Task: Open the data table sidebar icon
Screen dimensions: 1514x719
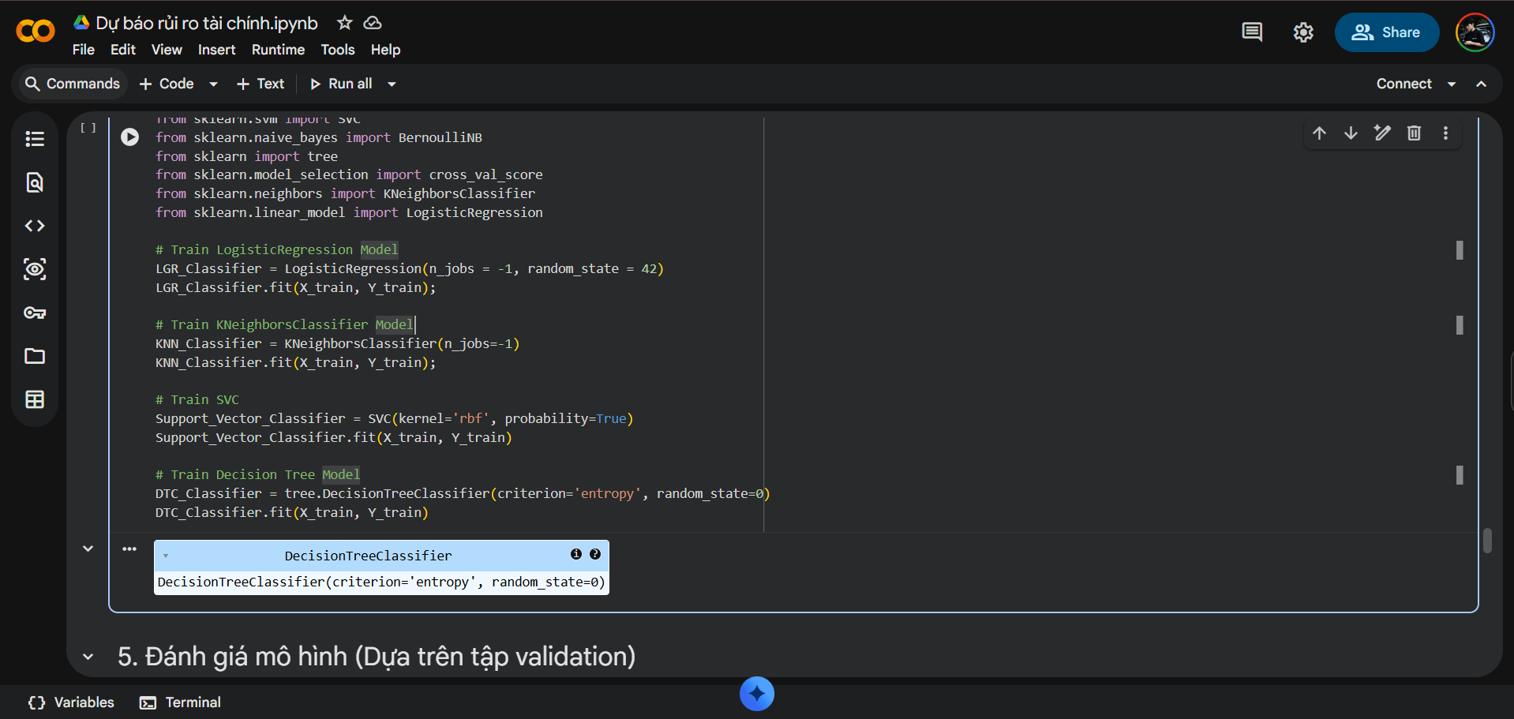Action: 35,399
